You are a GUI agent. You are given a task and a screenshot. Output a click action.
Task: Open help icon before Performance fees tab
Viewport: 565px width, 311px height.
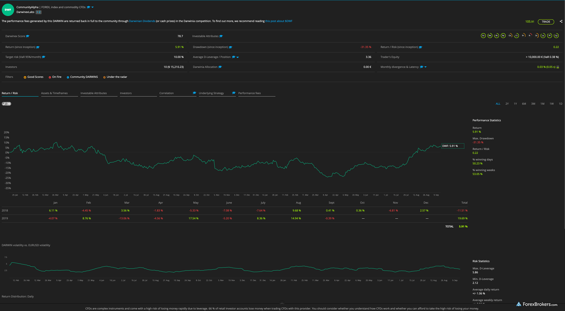point(234,93)
